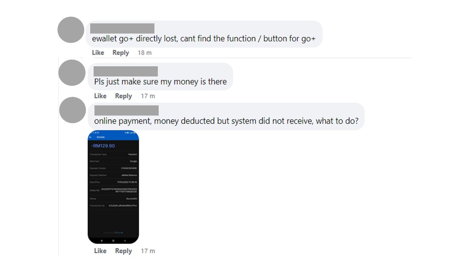Open avatar of the ewallet go+ commenter
The height and width of the screenshot is (263, 468).
click(x=71, y=30)
